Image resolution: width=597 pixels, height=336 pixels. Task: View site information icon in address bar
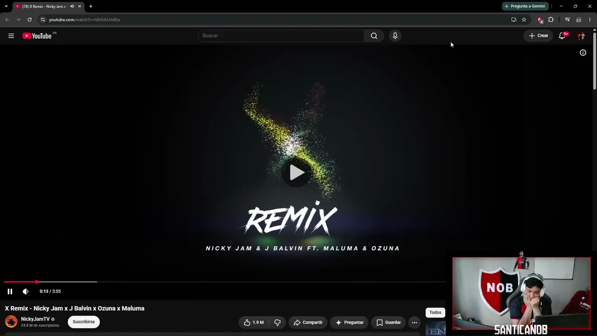click(42, 20)
